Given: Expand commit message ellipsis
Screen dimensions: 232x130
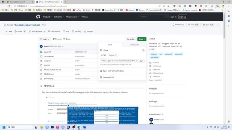Looking at the screenshot, I should point(63,47).
